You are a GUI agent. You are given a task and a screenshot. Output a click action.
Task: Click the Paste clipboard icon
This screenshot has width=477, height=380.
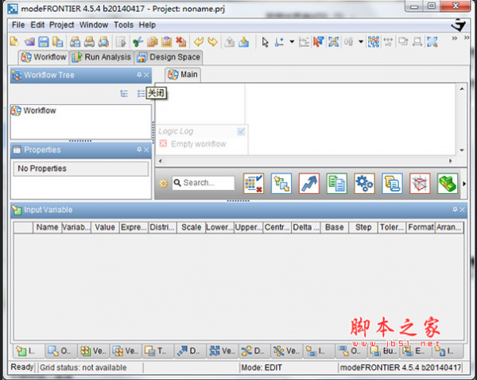[x=167, y=41]
